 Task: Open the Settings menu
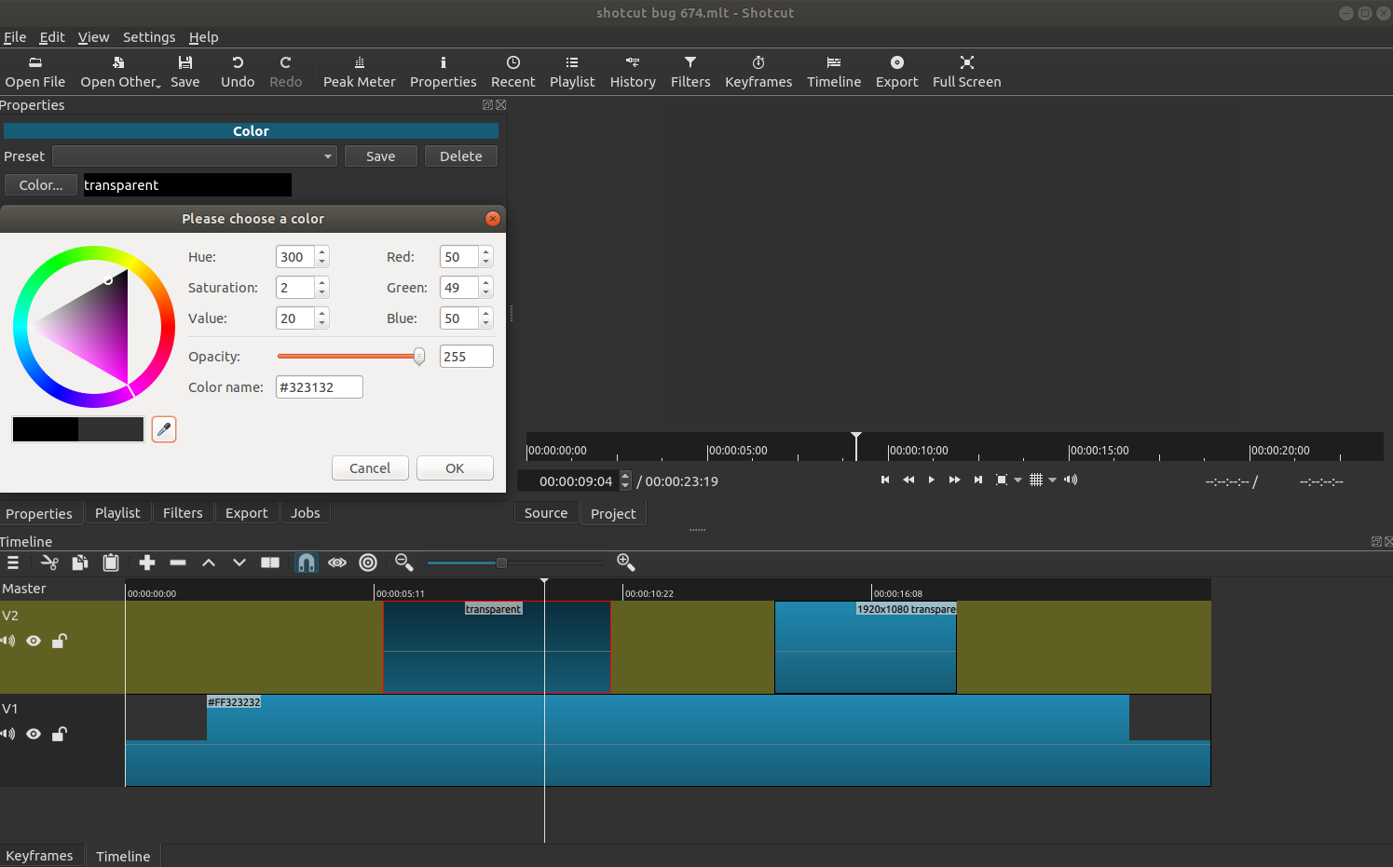tap(149, 37)
